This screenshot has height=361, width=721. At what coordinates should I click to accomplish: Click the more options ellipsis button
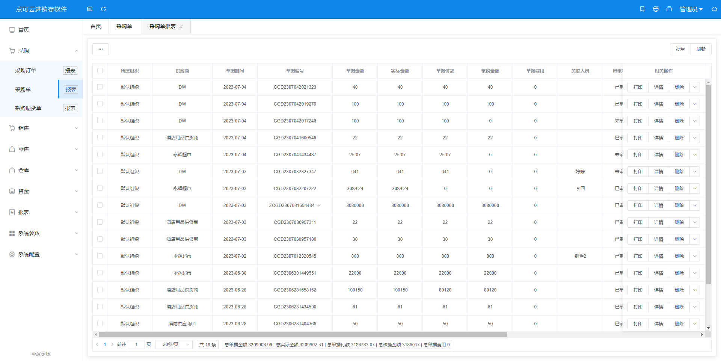101,49
